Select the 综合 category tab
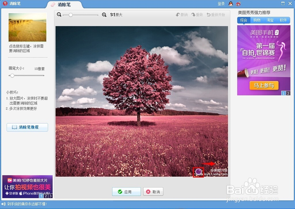The height and width of the screenshot is (209, 295). [244, 20]
